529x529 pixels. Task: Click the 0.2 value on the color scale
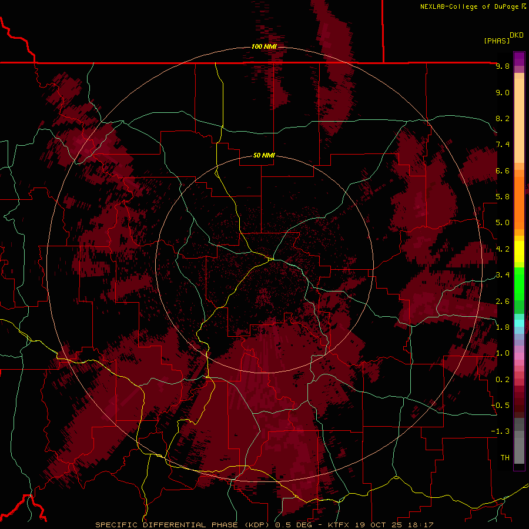(503, 380)
